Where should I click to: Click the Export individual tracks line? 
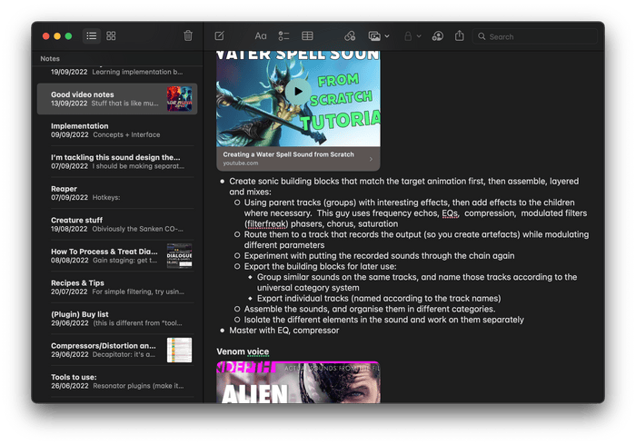coord(379,298)
